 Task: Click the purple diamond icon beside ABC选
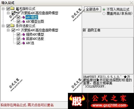[24, 43]
